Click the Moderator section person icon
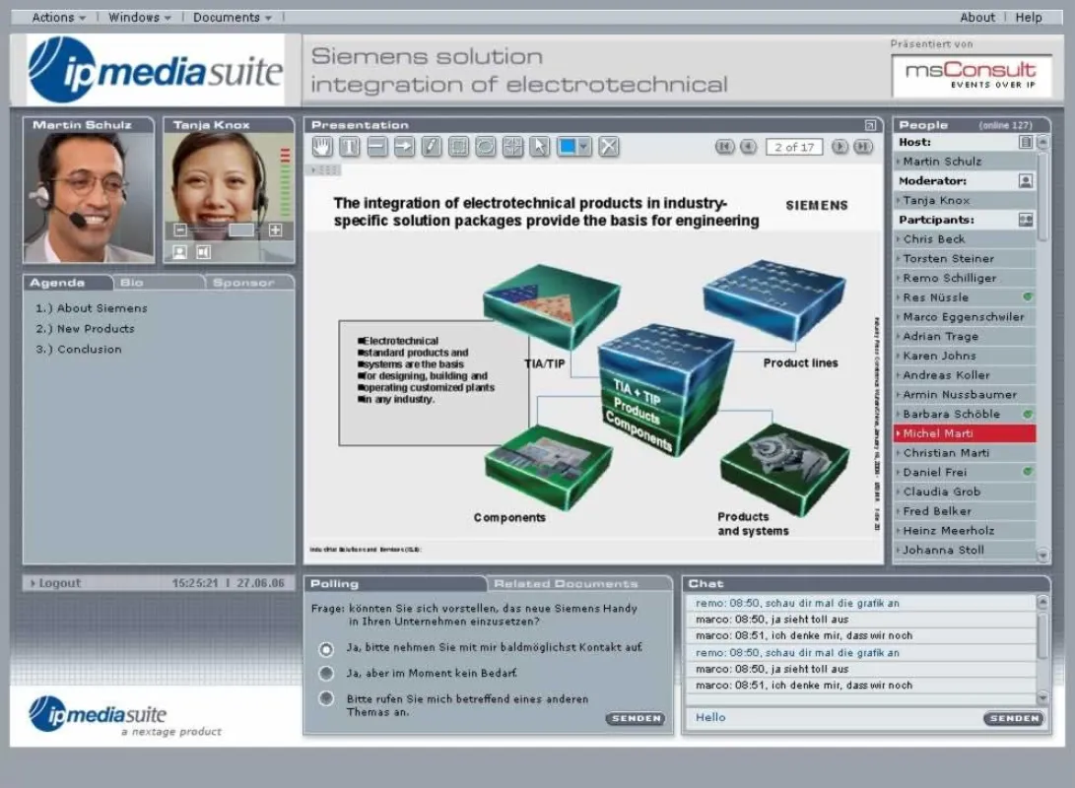 (x=1026, y=181)
